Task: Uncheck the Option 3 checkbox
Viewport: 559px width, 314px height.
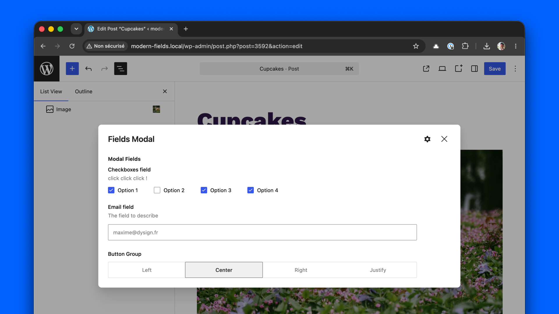Action: tap(204, 190)
